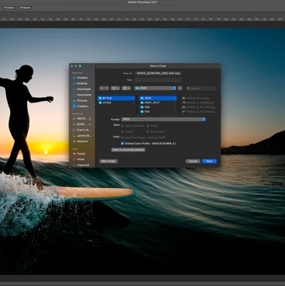Toggle the Alpha Channels checkbox
Viewport: 285px width, 286px height.
123,126
